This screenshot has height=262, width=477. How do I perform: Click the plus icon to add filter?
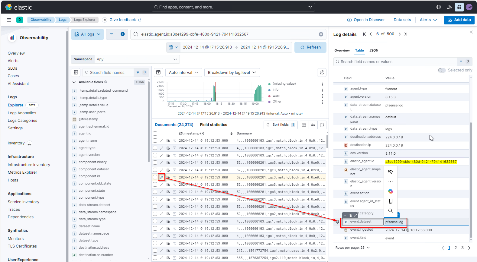pyautogui.click(x=123, y=34)
